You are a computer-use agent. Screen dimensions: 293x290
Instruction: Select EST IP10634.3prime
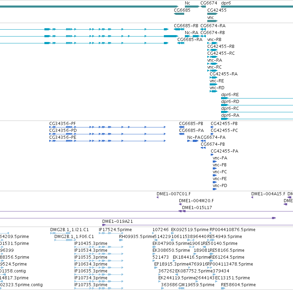click(x=91, y=264)
